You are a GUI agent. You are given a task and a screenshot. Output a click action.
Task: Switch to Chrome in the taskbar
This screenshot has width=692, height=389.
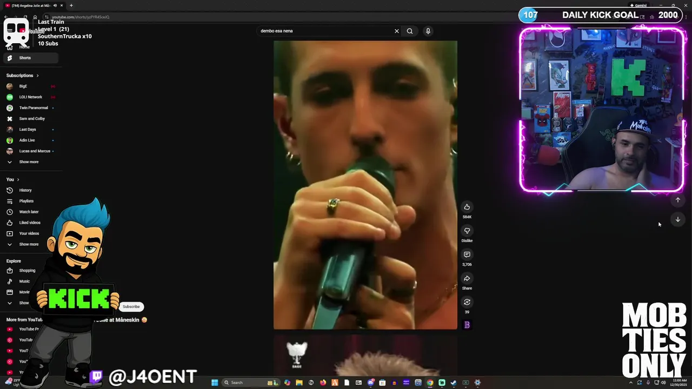click(430, 383)
